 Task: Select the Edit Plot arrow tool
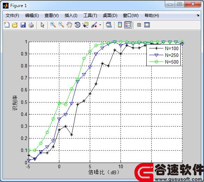pos(42,25)
